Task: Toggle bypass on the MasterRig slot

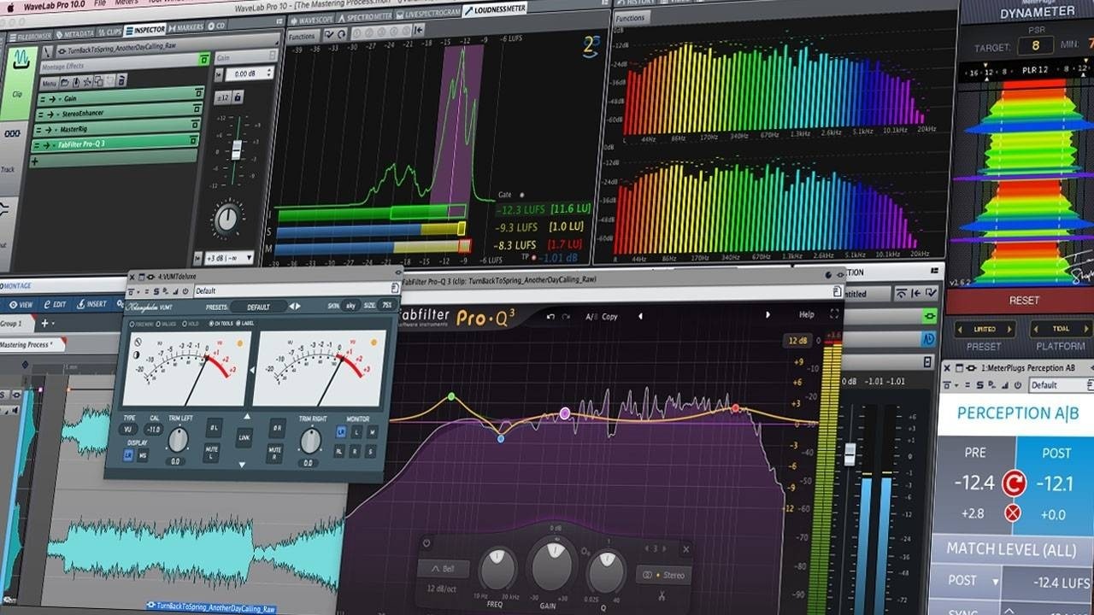Action: tap(197, 124)
